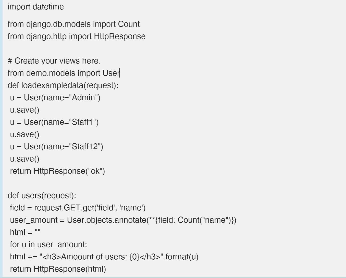The width and height of the screenshot is (346, 278).
Task: Click the line with User(name="Staff12")
Action: (56, 146)
